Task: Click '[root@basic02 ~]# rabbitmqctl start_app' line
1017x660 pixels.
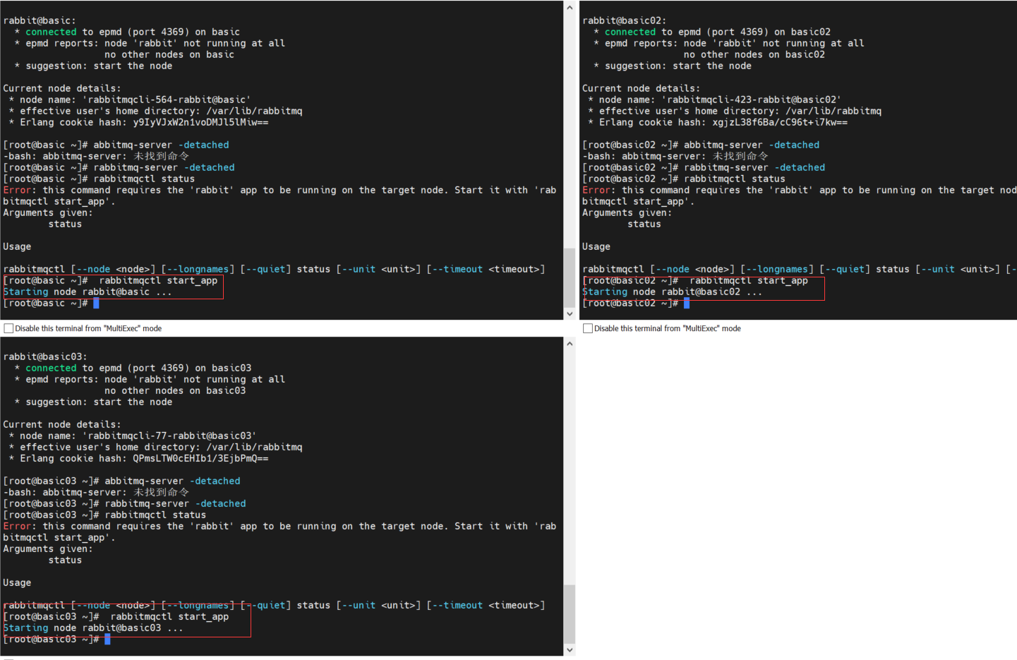Action: [695, 280]
